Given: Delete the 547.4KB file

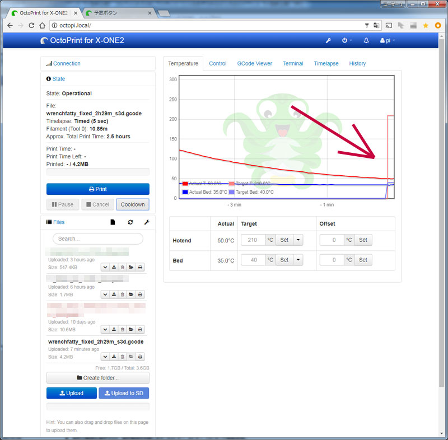Looking at the screenshot, I should 122,267.
